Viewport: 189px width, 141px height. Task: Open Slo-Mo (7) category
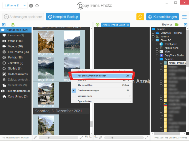[16, 68]
